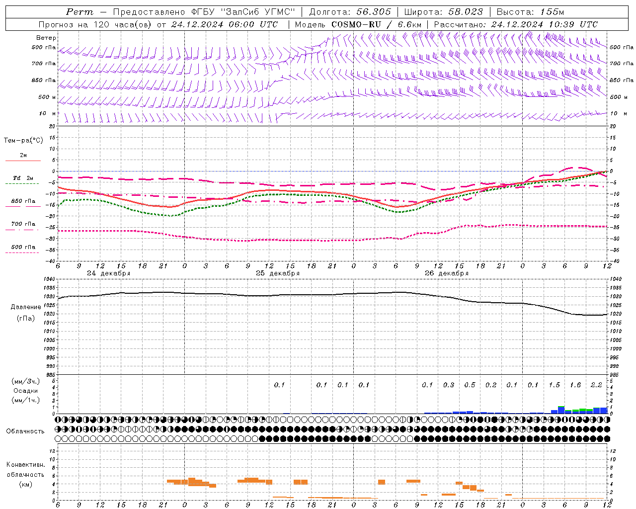Select computed time "Рассчитано: 24.12.2024 10:39 UTC"
Image resolution: width=636 pixels, height=509 pixels.
click(516, 24)
